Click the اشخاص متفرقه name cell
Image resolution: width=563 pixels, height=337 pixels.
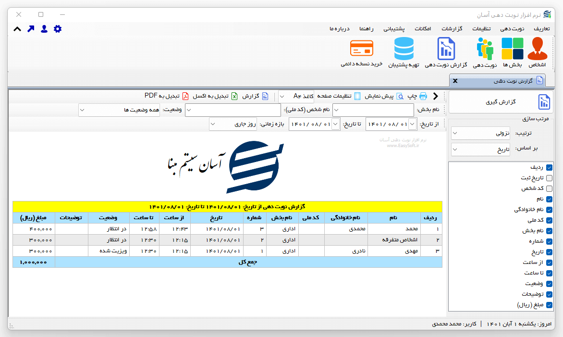tap(394, 239)
